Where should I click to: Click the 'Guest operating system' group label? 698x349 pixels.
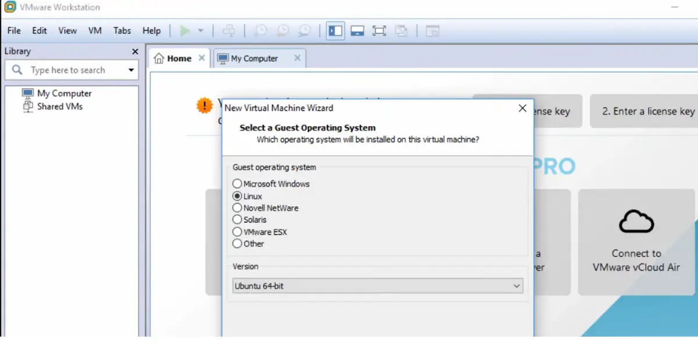coord(275,167)
